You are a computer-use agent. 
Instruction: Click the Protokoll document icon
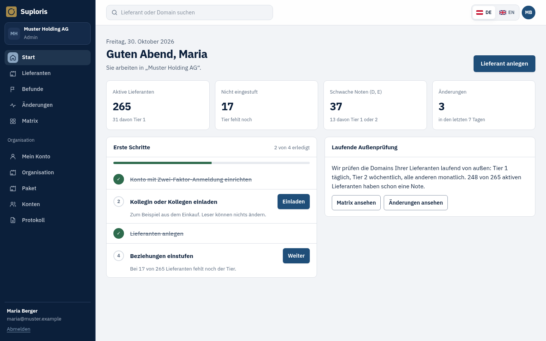click(x=13, y=221)
